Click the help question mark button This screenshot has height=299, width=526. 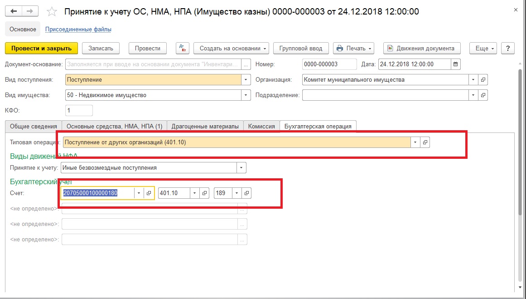tap(508, 49)
